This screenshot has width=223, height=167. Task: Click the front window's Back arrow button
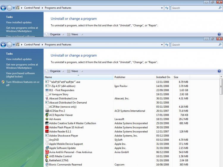point(3,45)
